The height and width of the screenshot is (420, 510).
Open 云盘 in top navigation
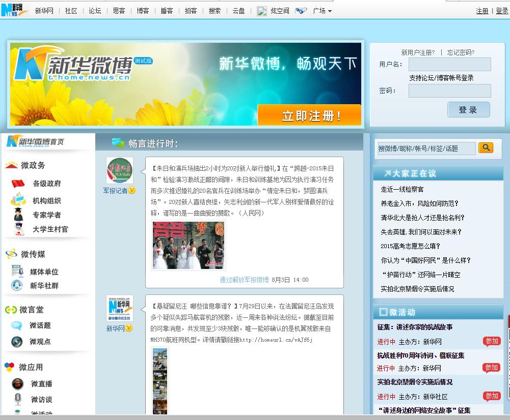pyautogui.click(x=238, y=11)
